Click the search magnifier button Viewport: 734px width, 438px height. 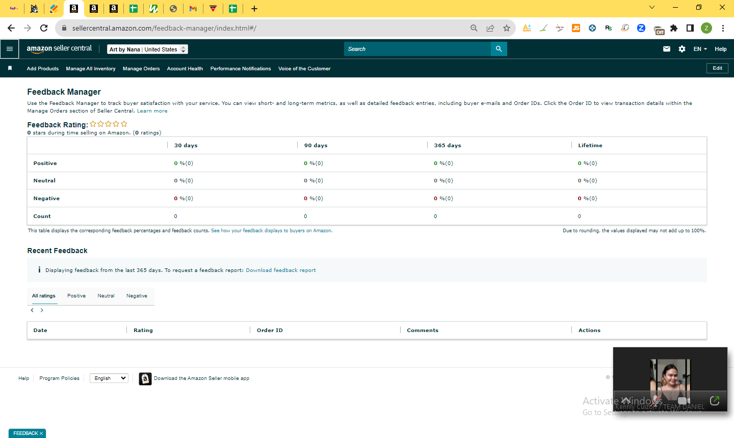tap(499, 49)
